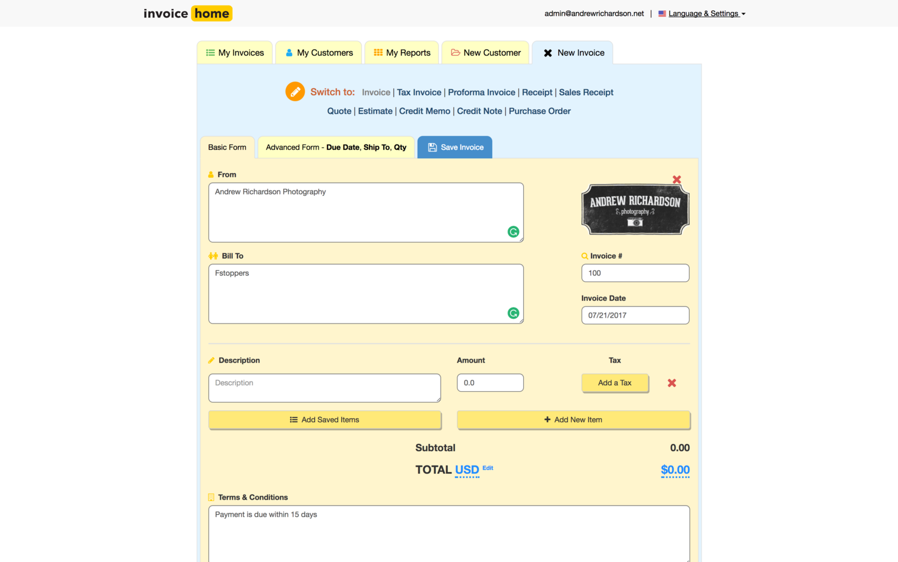Click the admin@andrewrichardson.net account text
Viewport: 898px width, 562px height.
pos(594,13)
